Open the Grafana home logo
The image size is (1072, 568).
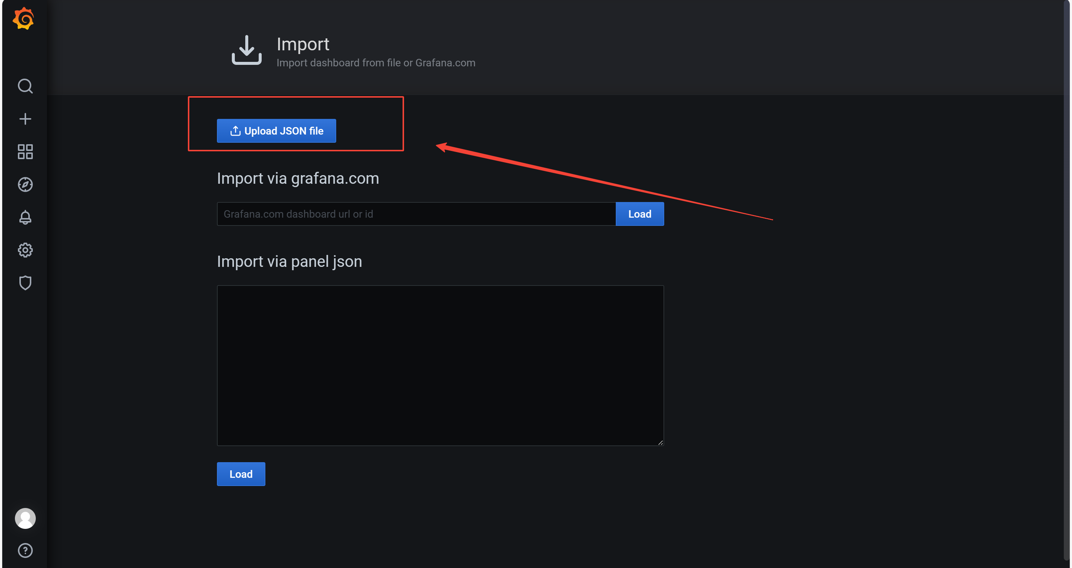click(x=24, y=19)
